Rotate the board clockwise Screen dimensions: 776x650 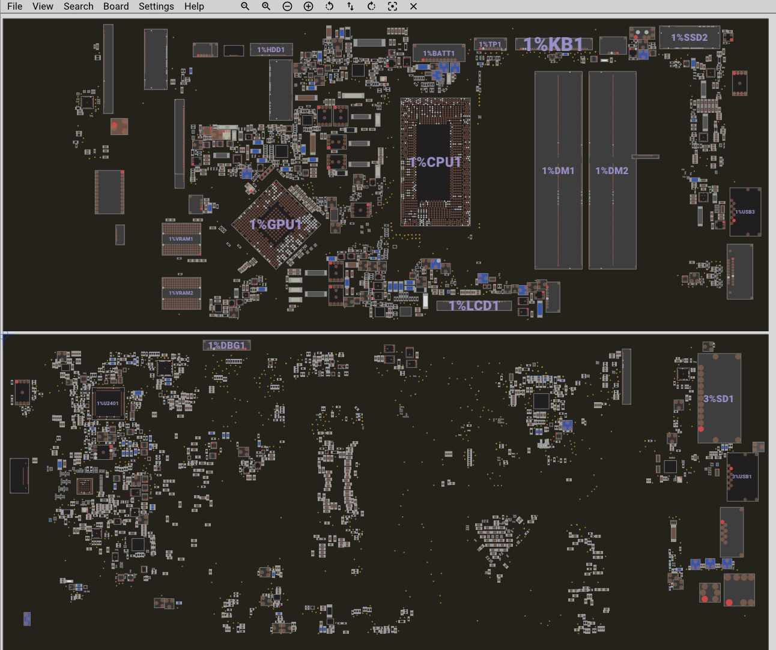(x=371, y=6)
